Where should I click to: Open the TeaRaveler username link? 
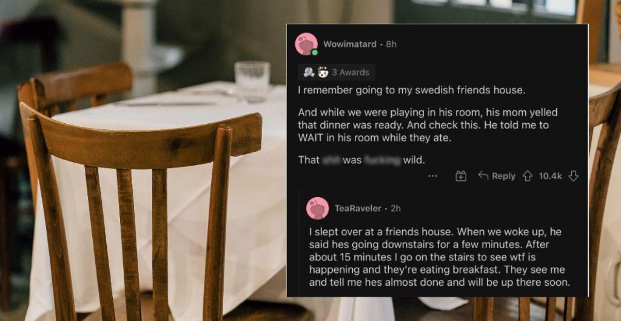click(358, 208)
